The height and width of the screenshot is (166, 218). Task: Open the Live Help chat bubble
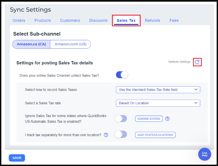(x=205, y=154)
